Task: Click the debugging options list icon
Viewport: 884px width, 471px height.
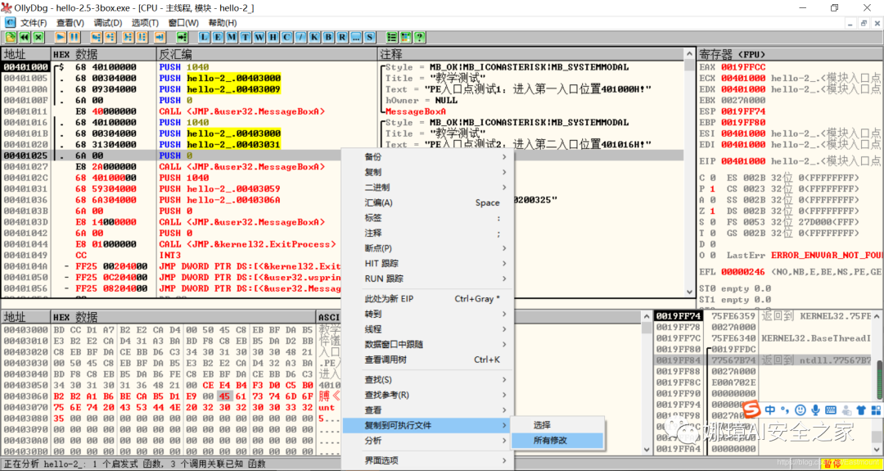Action: click(x=392, y=37)
